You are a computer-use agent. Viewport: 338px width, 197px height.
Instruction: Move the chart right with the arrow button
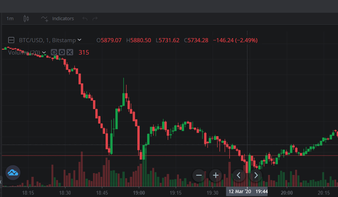click(256, 175)
